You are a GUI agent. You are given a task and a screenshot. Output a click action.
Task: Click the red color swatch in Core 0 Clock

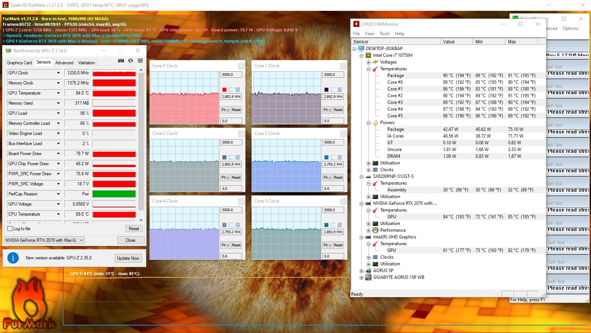tap(224, 90)
